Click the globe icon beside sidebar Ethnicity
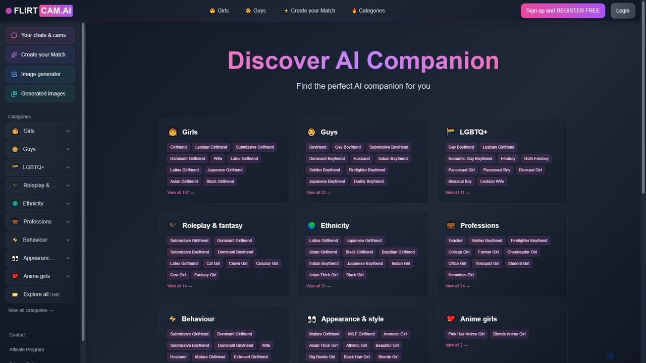646x363 pixels. pyautogui.click(x=15, y=204)
